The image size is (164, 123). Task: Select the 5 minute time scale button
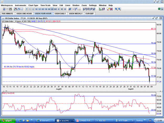click(33, 9)
